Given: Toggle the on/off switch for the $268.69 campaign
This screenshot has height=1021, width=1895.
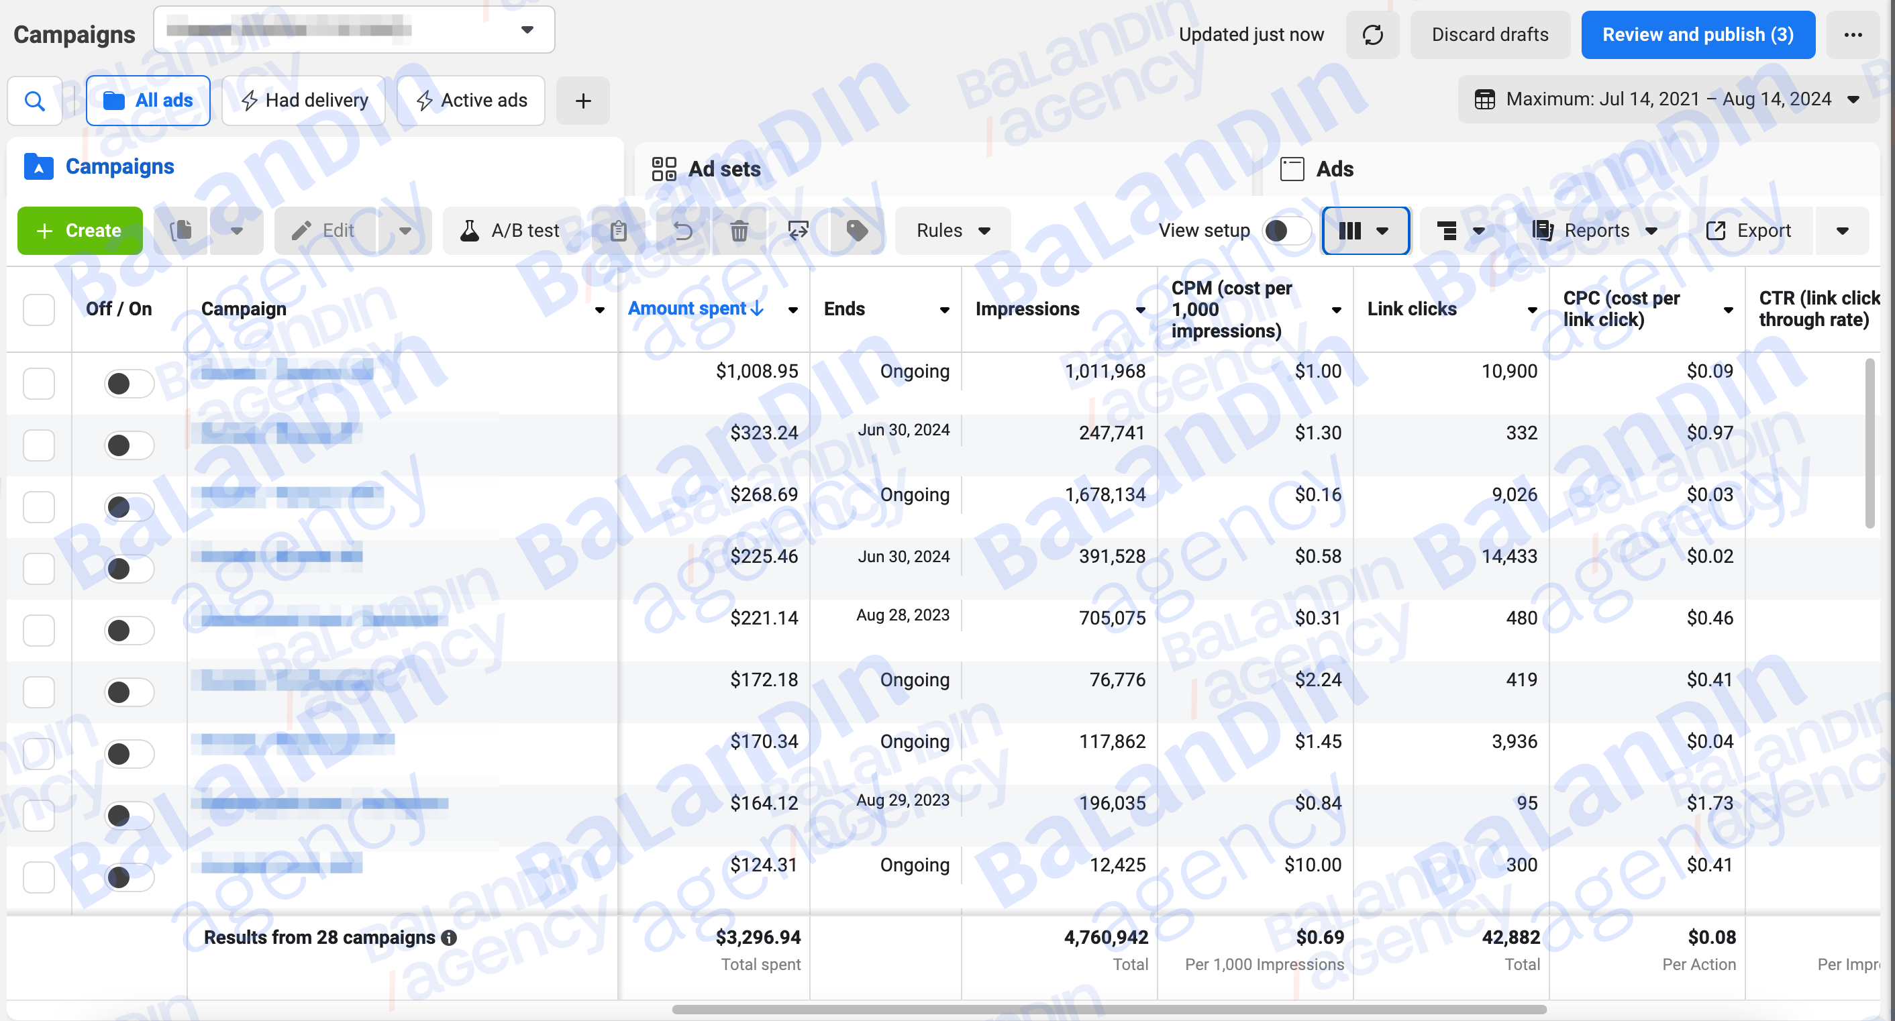Looking at the screenshot, I should click(x=129, y=507).
